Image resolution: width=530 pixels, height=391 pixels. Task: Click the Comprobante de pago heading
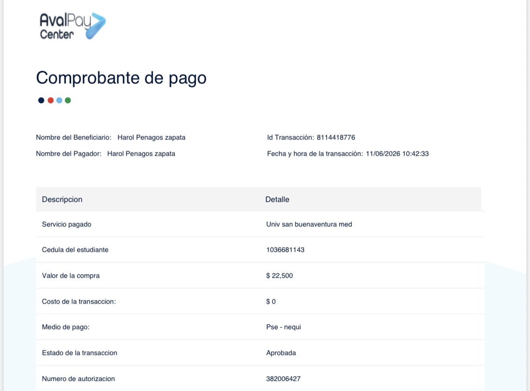coord(121,78)
